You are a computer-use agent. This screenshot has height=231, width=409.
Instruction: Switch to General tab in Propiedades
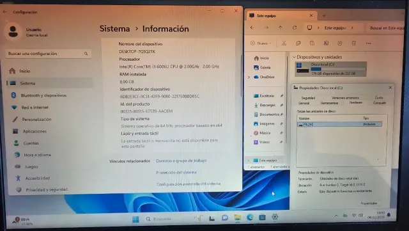coord(304,103)
